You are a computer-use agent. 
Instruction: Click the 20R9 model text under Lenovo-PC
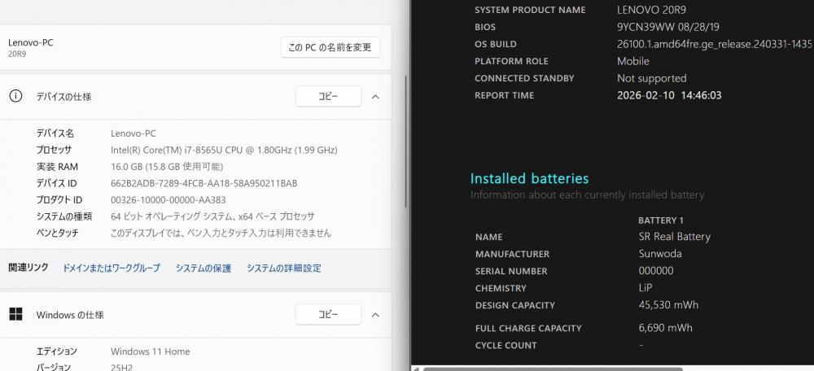tap(16, 54)
